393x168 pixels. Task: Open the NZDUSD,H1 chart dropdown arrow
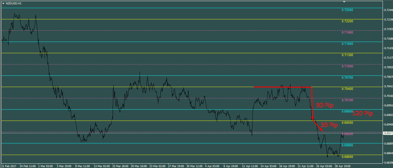[x=3, y=3]
